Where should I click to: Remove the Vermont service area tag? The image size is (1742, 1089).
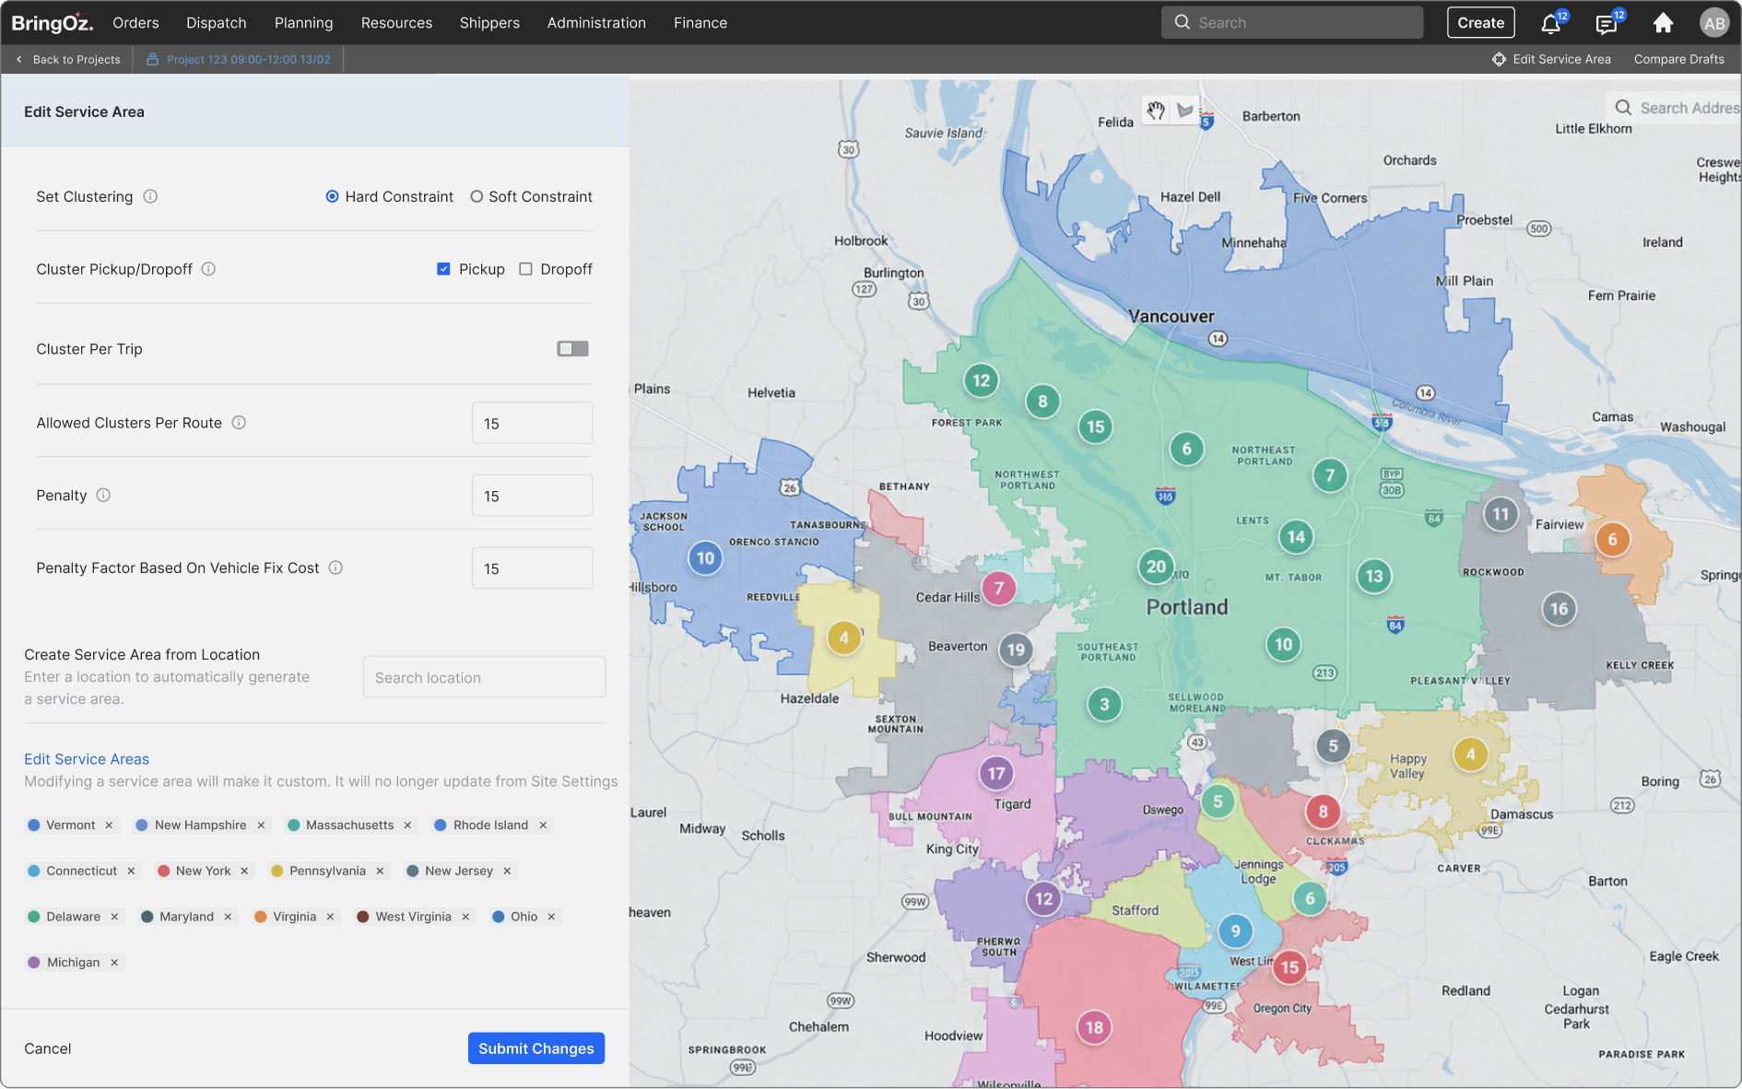[x=109, y=826]
